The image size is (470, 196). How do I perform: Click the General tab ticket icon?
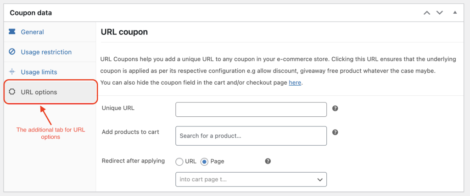click(x=12, y=32)
